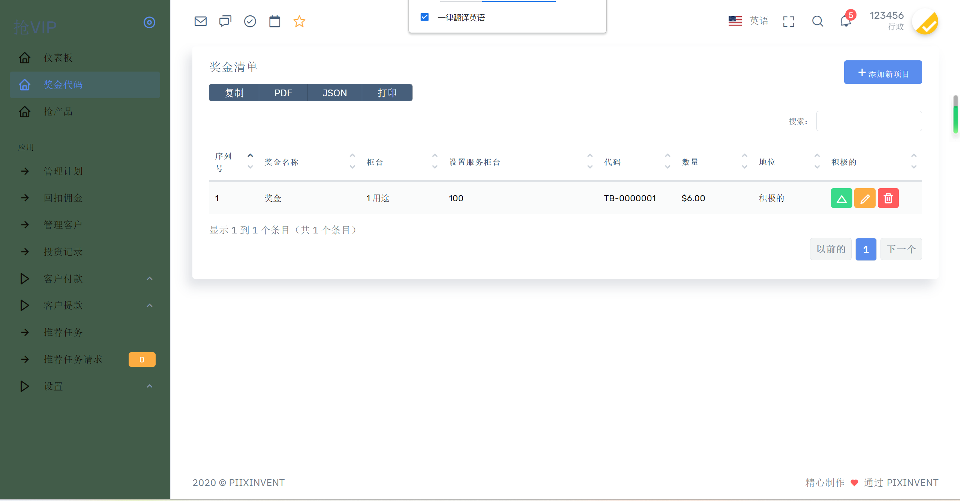Click the yellow star favorites icon
The image size is (960, 501).
coord(299,21)
